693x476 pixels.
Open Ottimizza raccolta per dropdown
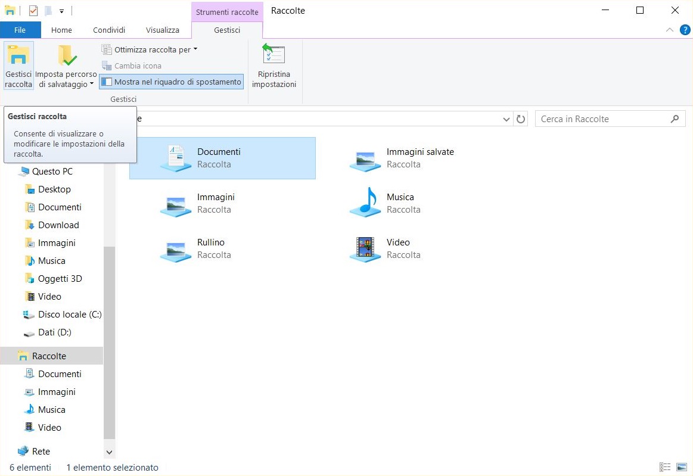coord(150,49)
